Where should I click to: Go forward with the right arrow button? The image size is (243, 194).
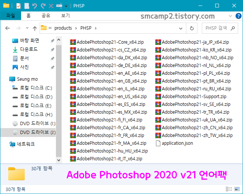19,28
